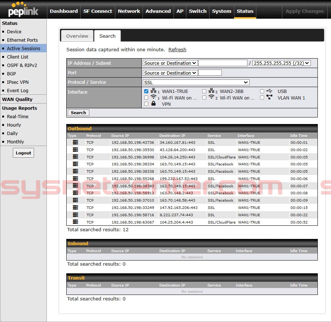This screenshot has width=331, height=322.
Task: Open IPsec VPN status page
Action: tap(18, 82)
